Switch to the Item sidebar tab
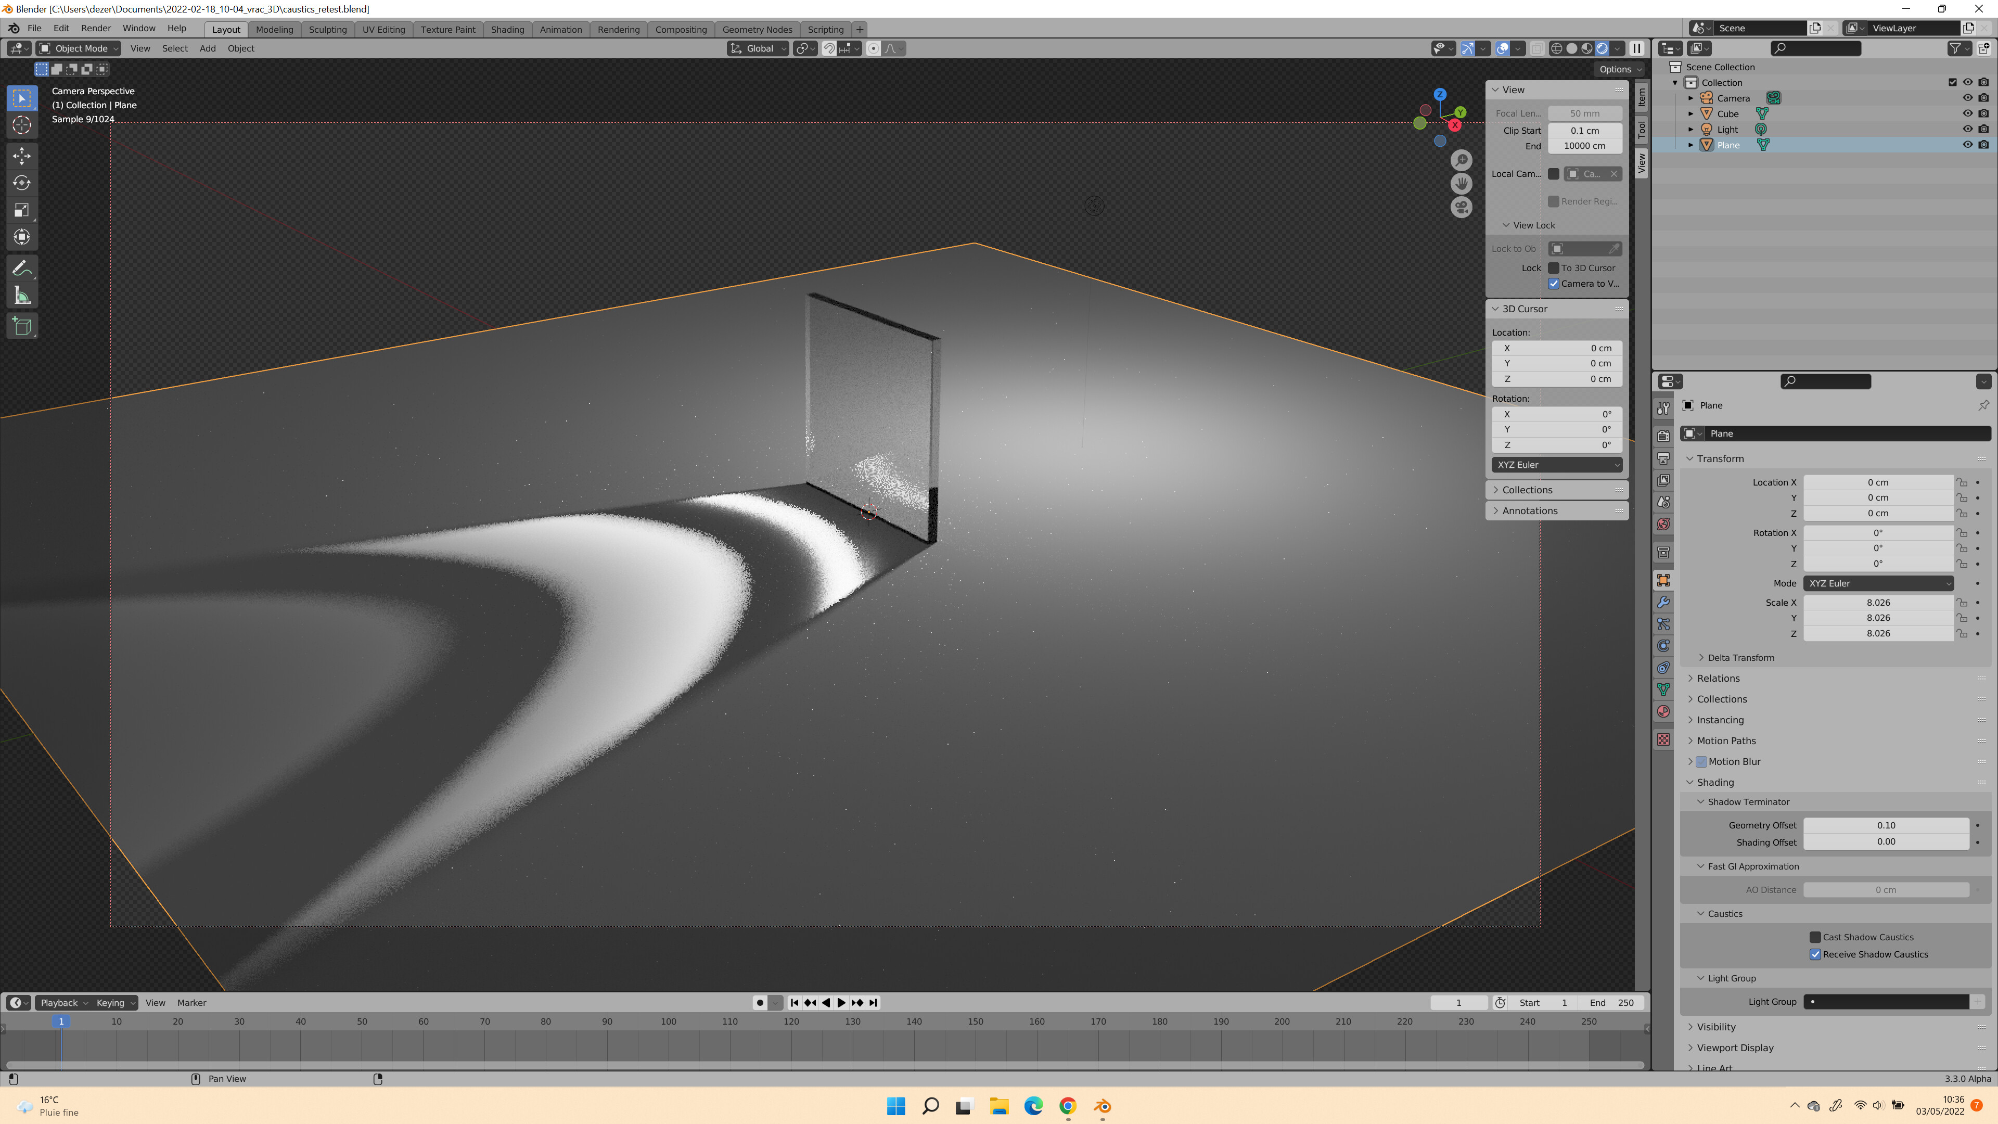This screenshot has width=1998, height=1124. click(1641, 97)
